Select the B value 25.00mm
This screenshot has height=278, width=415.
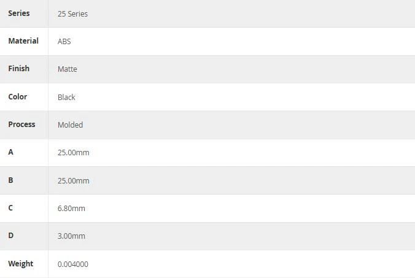[73, 180]
